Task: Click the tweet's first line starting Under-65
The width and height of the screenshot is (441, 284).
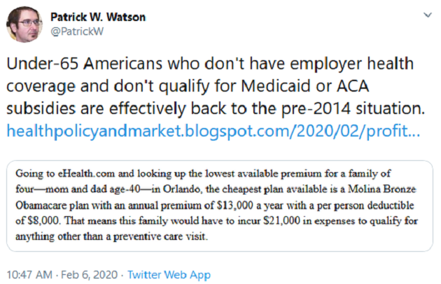Action: point(210,64)
